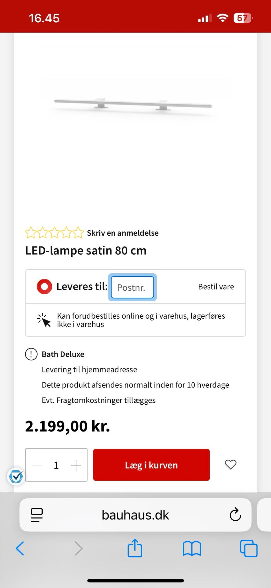
Task: Open 'Skriv en anmeldelse' review link
Action: pos(123,233)
